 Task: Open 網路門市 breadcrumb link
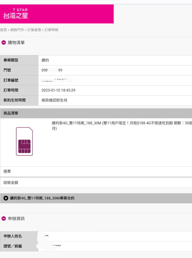pyautogui.click(x=17, y=30)
